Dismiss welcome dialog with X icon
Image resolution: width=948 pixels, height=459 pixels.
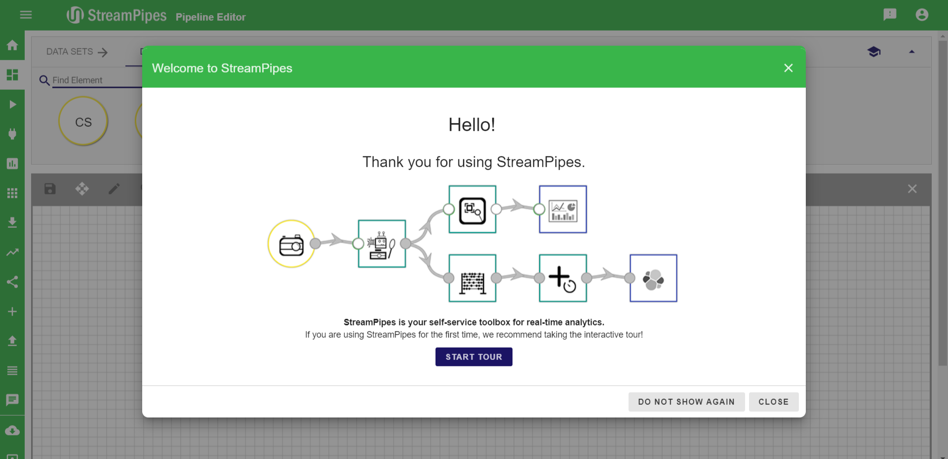[x=789, y=68]
